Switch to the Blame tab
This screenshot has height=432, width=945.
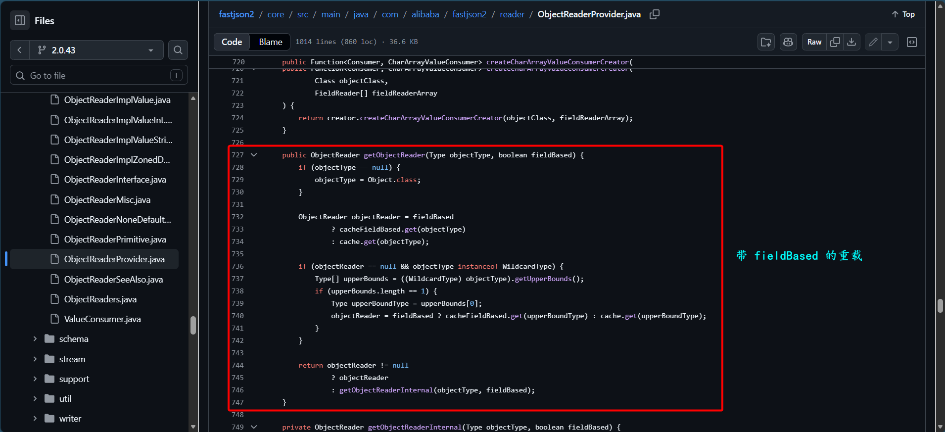coord(270,42)
